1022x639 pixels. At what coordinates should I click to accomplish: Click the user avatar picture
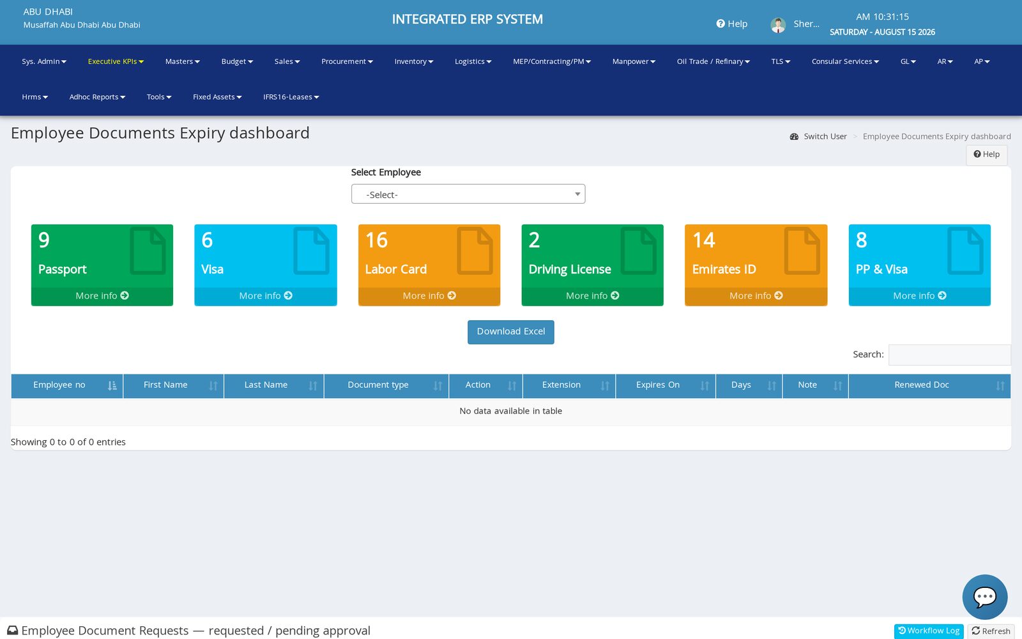pos(778,25)
